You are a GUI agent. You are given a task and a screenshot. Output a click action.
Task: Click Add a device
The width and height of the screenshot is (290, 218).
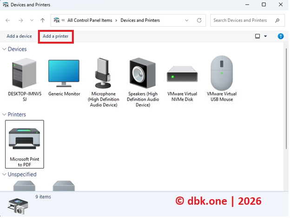point(19,36)
